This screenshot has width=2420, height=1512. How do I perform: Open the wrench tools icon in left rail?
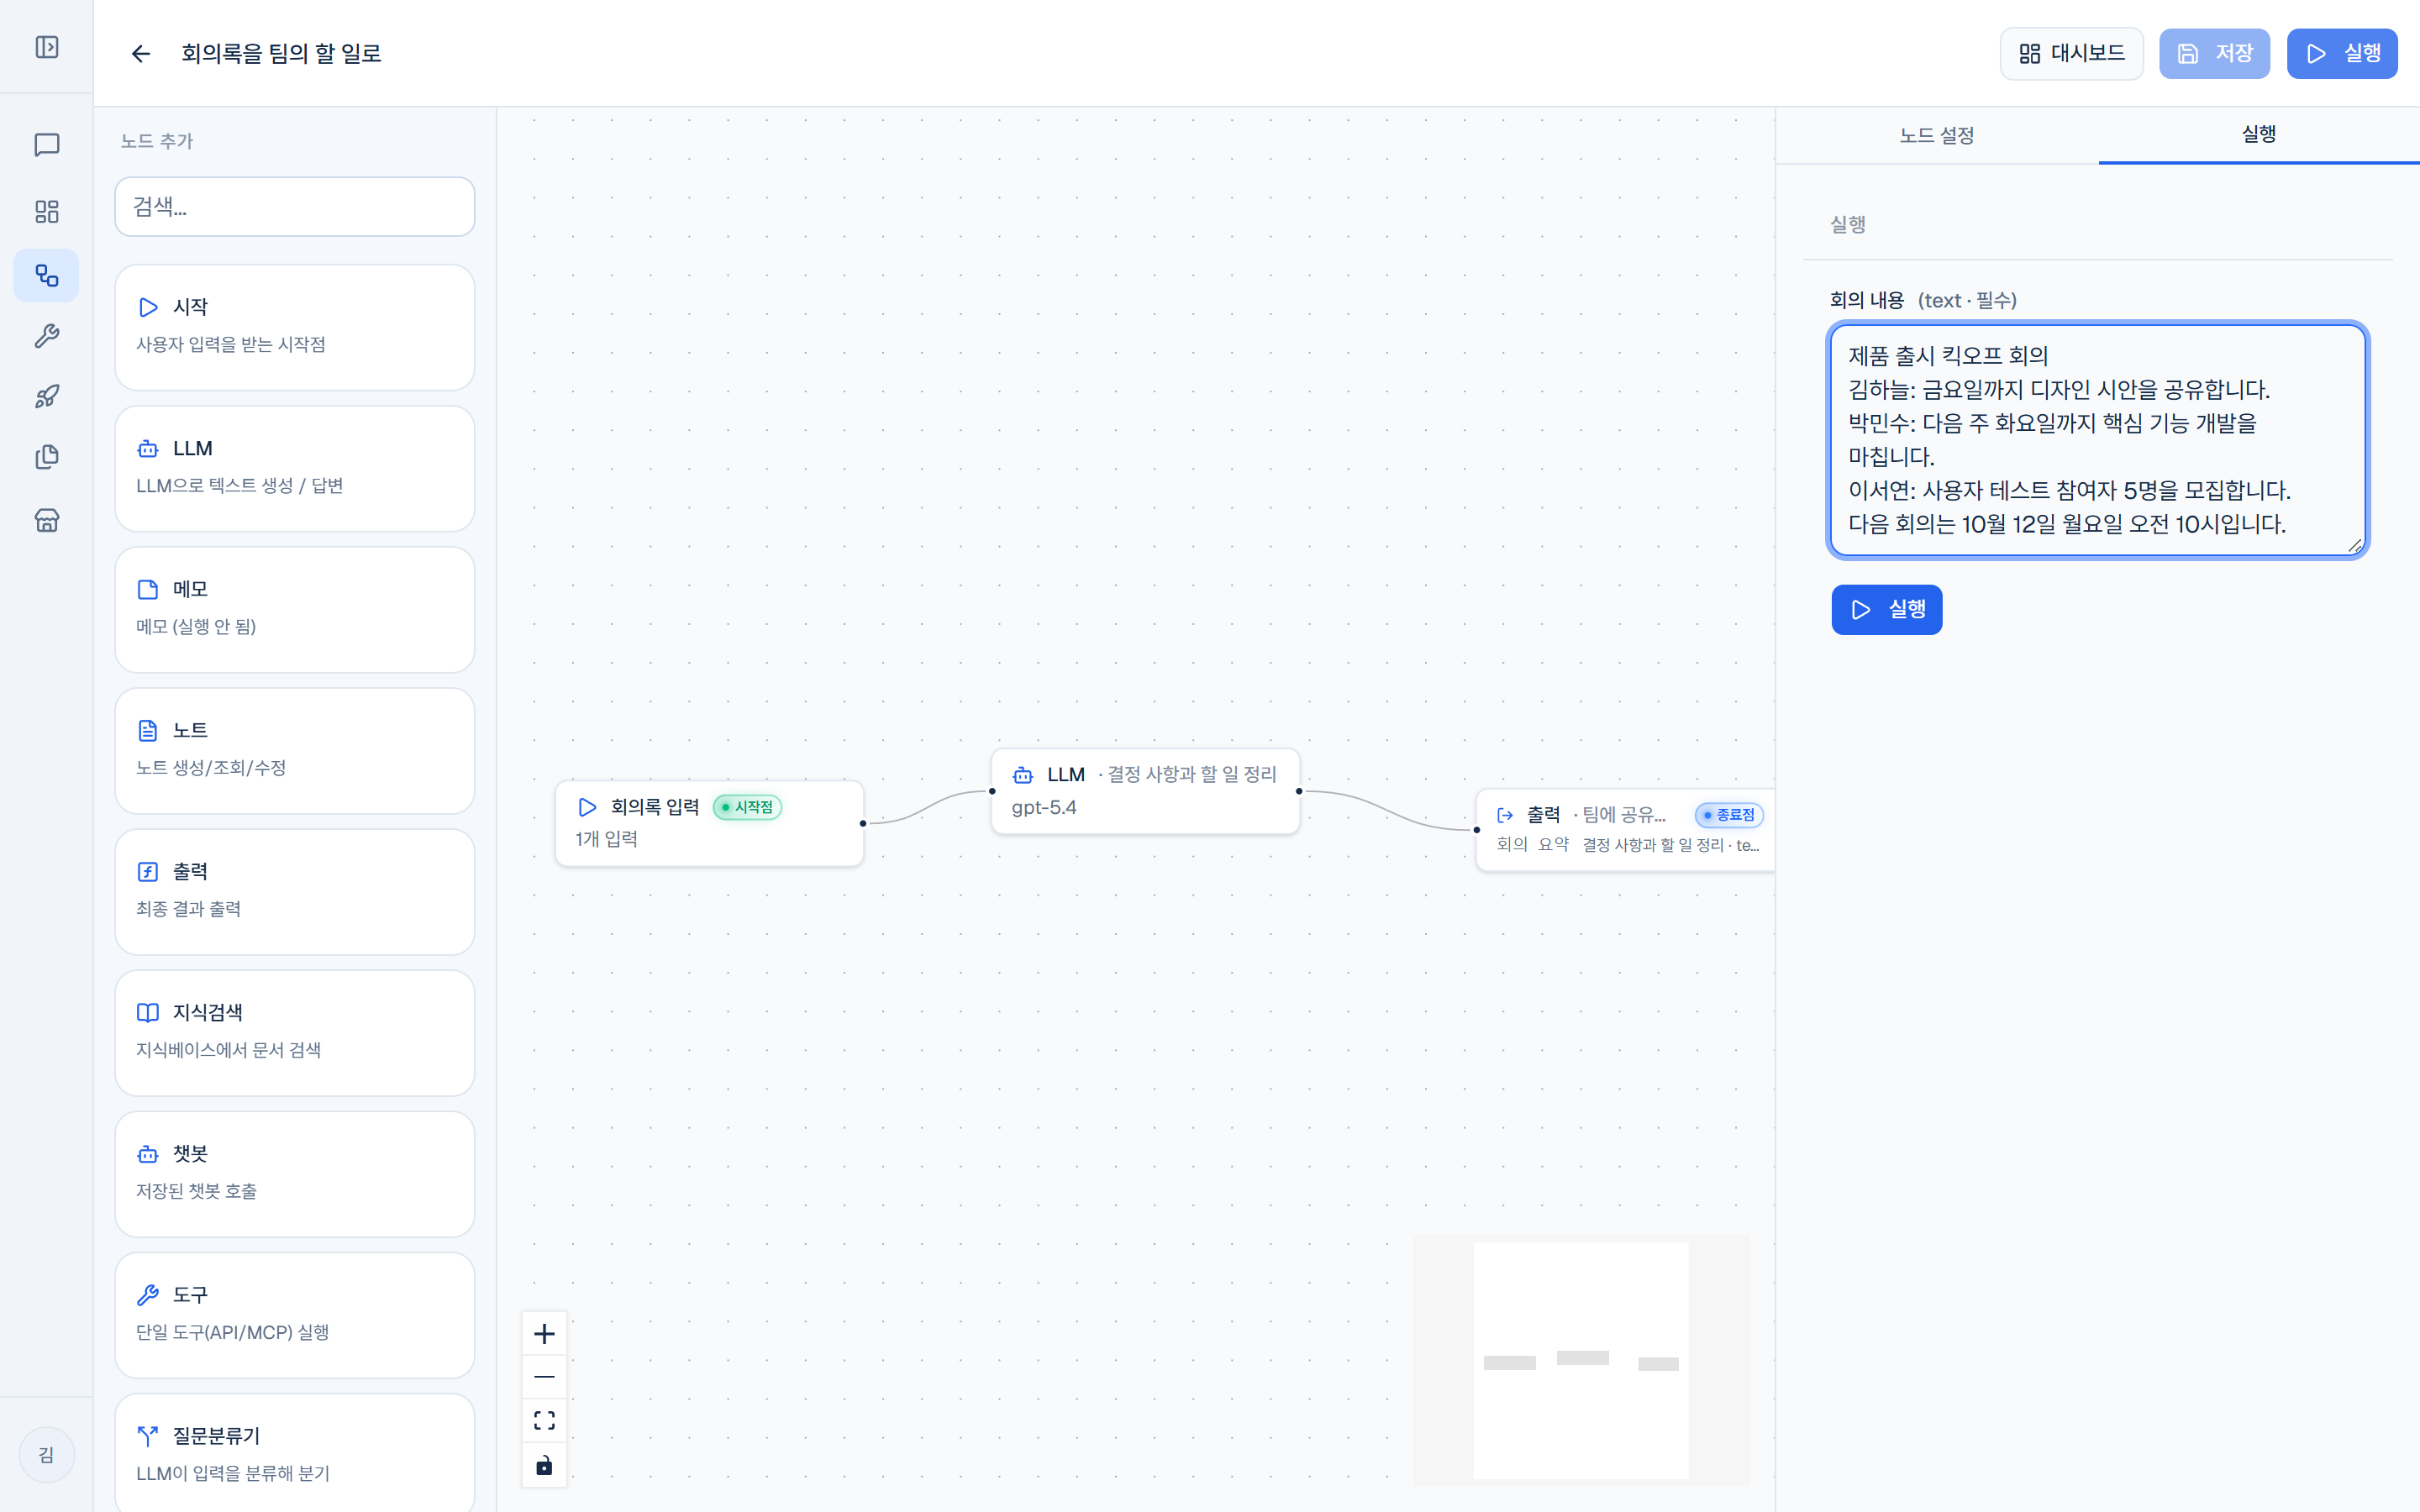47,336
